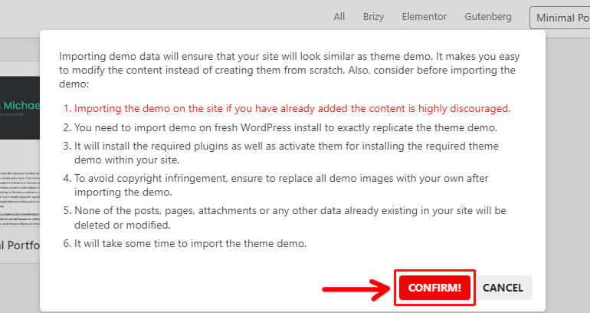Screen dimensions: 590x313
Task: Click the gray header bar left of All
Action: (x=162, y=17)
